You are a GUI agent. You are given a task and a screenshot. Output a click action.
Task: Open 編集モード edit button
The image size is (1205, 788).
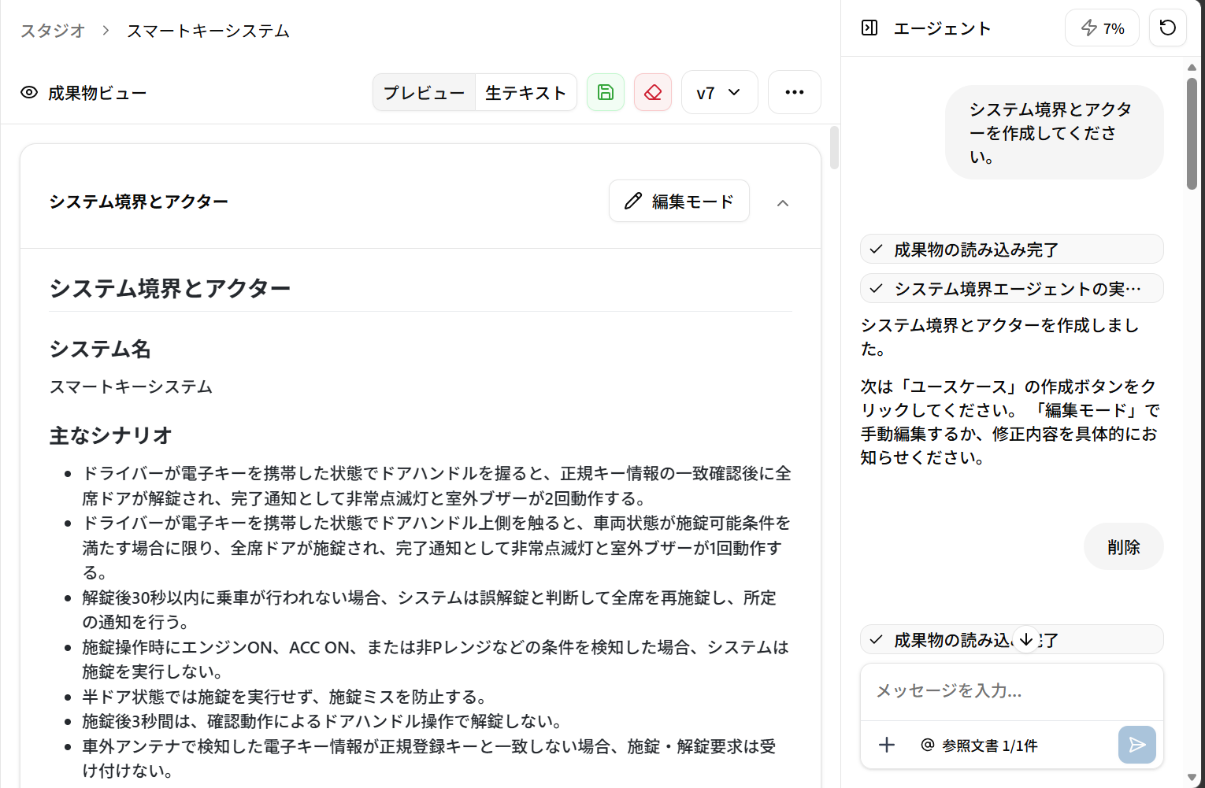tap(679, 201)
